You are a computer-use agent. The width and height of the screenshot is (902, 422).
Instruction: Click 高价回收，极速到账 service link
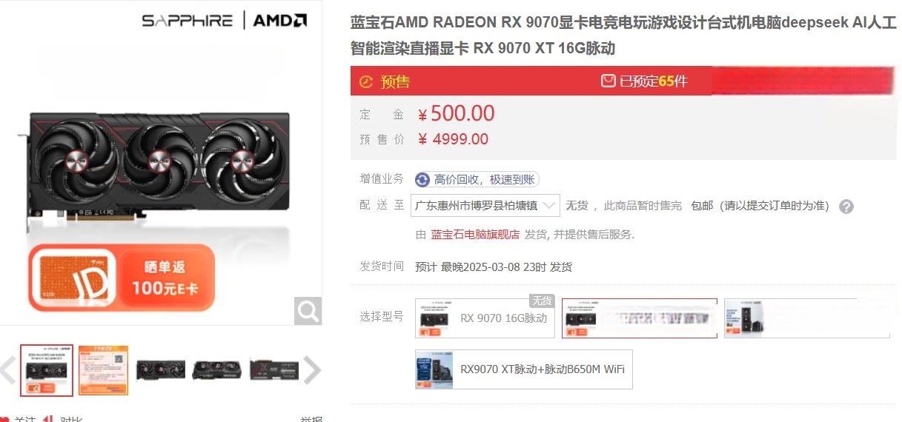coord(485,179)
